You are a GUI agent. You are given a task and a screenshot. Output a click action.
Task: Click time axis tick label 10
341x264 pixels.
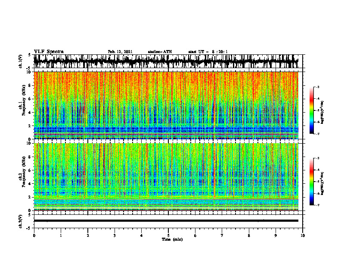tap(303, 236)
